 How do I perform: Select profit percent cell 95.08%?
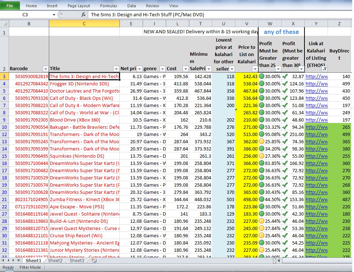270,135
